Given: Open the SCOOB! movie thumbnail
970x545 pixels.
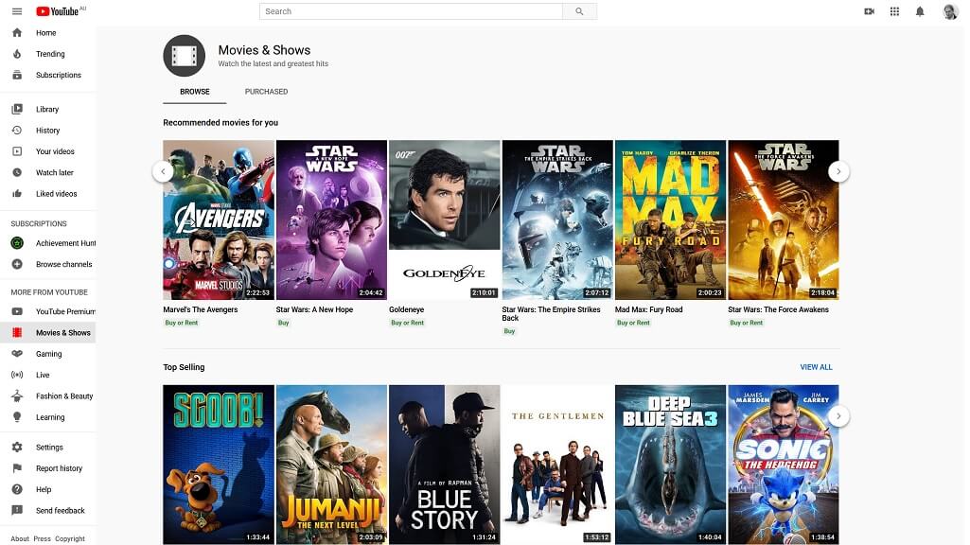Looking at the screenshot, I should coord(219,464).
